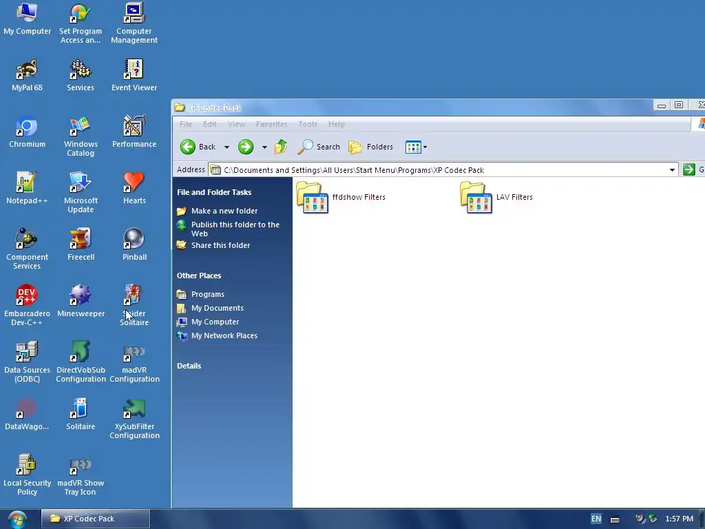The image size is (705, 529).
Task: Open the Views dropdown button
Action: [x=416, y=147]
